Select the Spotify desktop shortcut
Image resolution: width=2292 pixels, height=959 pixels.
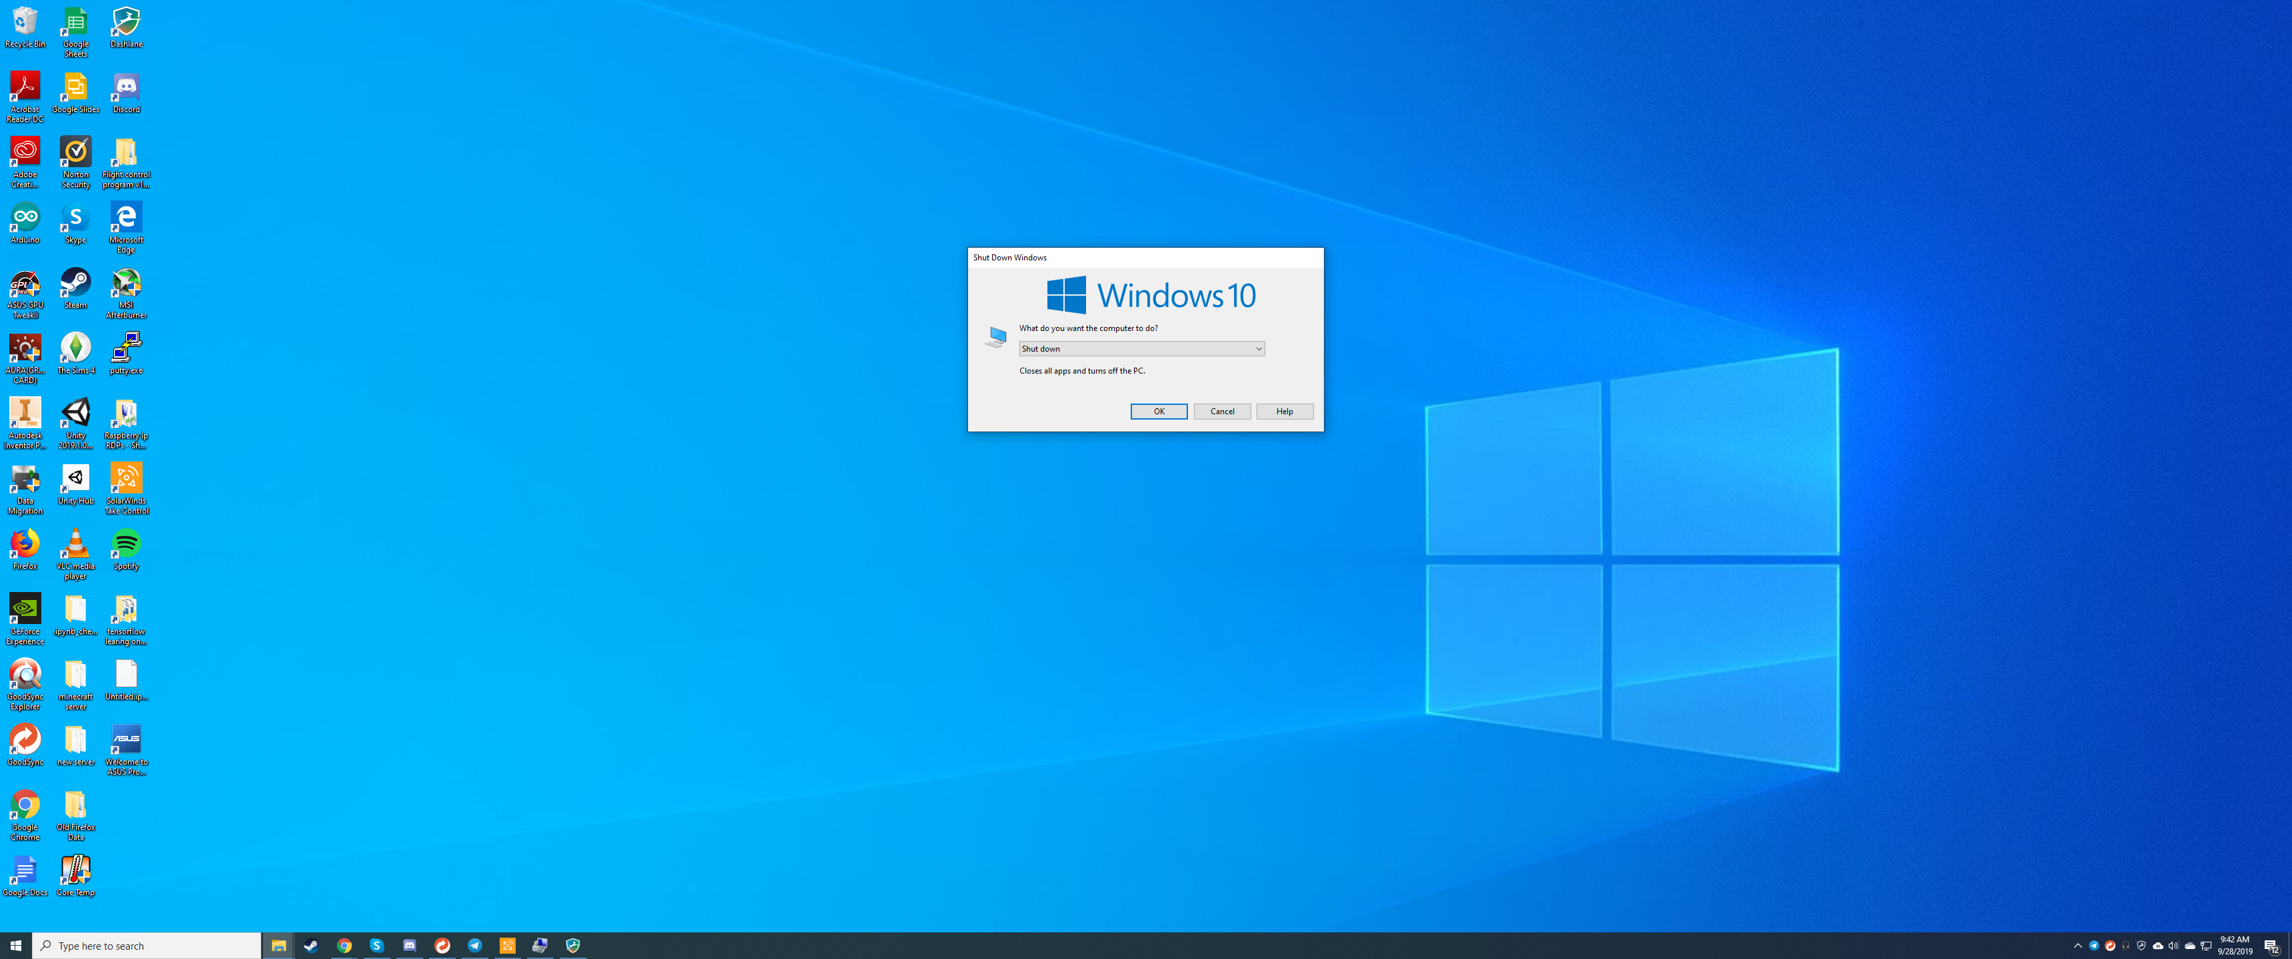tap(127, 550)
